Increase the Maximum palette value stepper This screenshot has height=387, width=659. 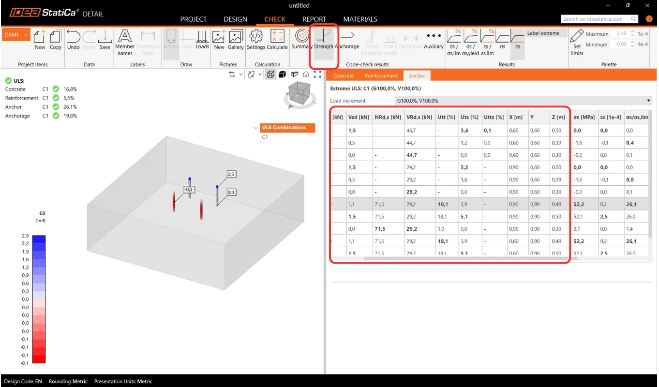tap(632, 32)
